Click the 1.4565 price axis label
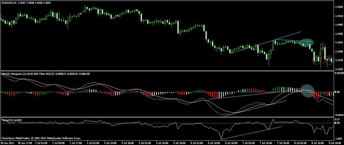This screenshot has width=344, height=145. (339, 7)
